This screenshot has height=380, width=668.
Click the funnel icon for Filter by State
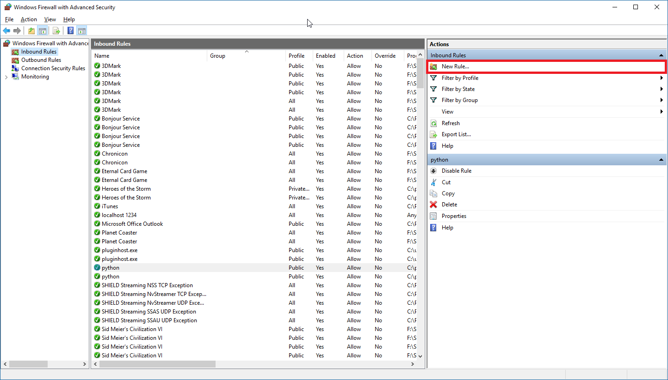pyautogui.click(x=433, y=89)
